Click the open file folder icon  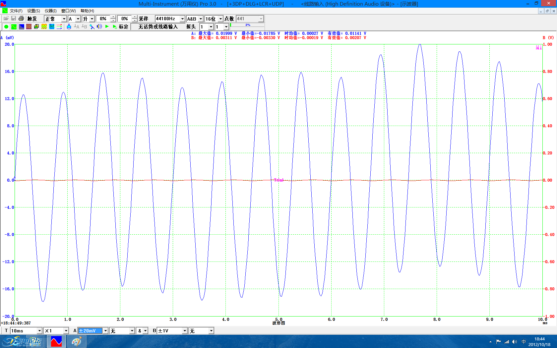6,19
